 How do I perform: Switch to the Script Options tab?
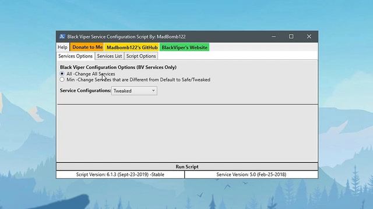tap(141, 56)
